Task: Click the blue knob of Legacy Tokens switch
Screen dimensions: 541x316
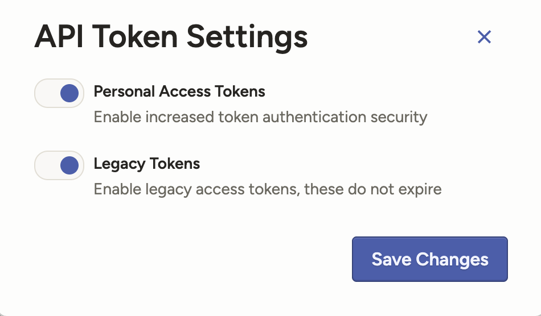Action: pos(69,165)
